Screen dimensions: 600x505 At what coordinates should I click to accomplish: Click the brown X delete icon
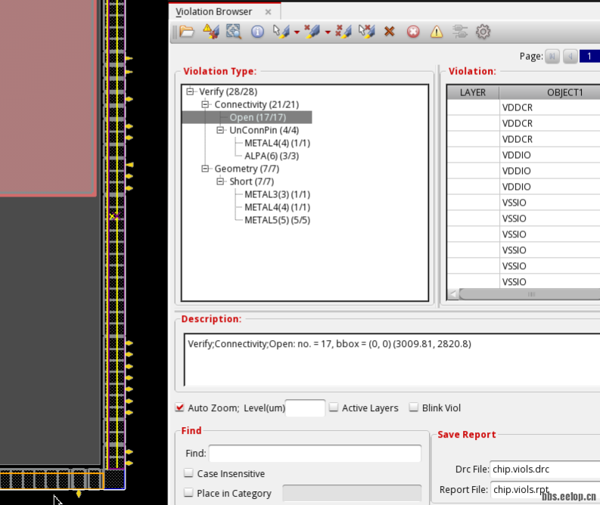click(390, 32)
